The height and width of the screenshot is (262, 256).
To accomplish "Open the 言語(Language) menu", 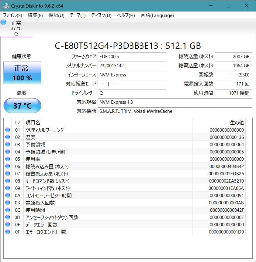I will click(157, 15).
